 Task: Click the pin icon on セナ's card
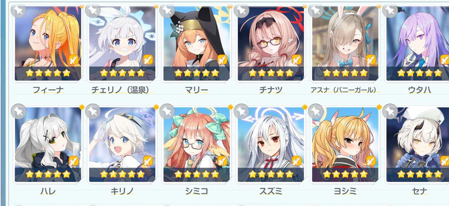[390, 111]
